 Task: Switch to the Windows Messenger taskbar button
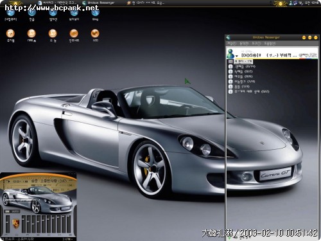(x=99, y=3)
